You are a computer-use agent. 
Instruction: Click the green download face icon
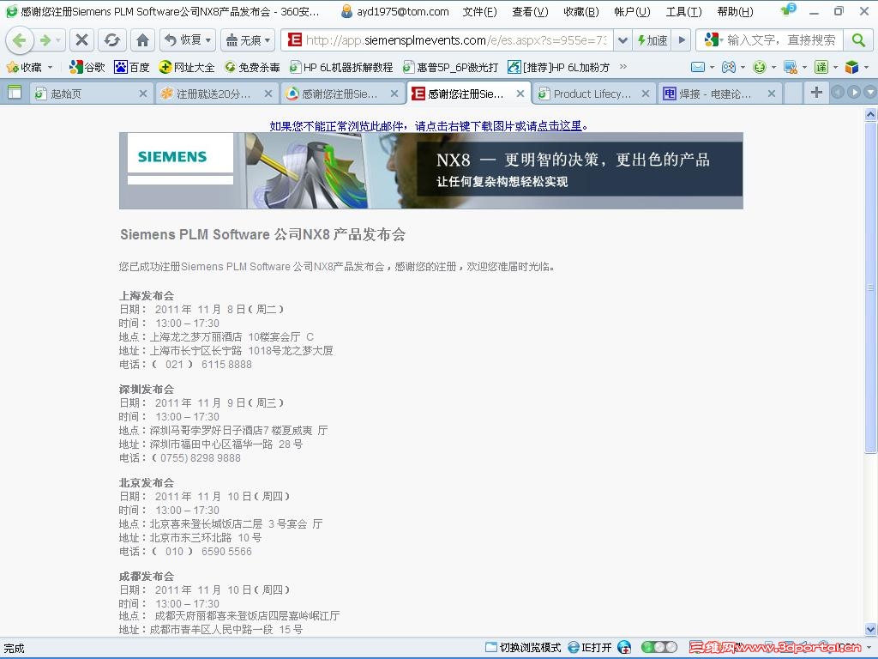tap(760, 67)
